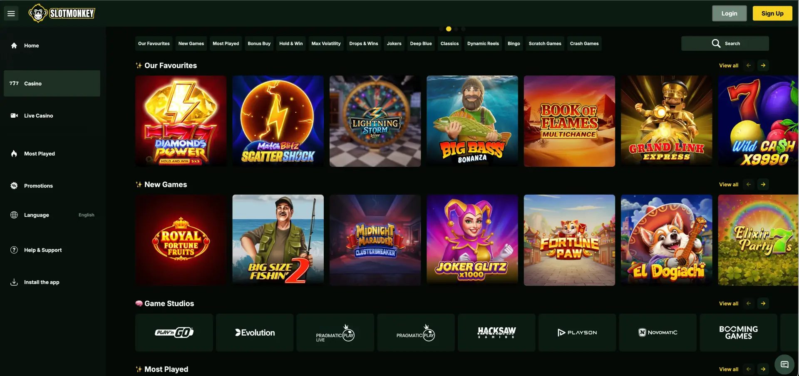
Task: Select the Classics category tab
Action: click(x=449, y=44)
